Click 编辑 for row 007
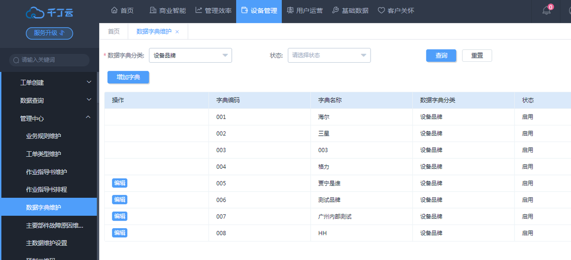The image size is (571, 260). tap(120, 216)
